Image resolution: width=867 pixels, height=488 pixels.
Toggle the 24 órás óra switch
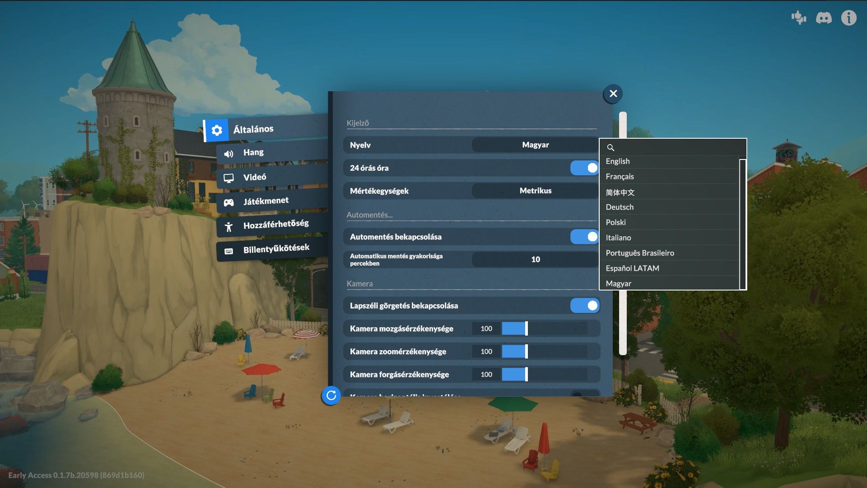[x=585, y=168]
